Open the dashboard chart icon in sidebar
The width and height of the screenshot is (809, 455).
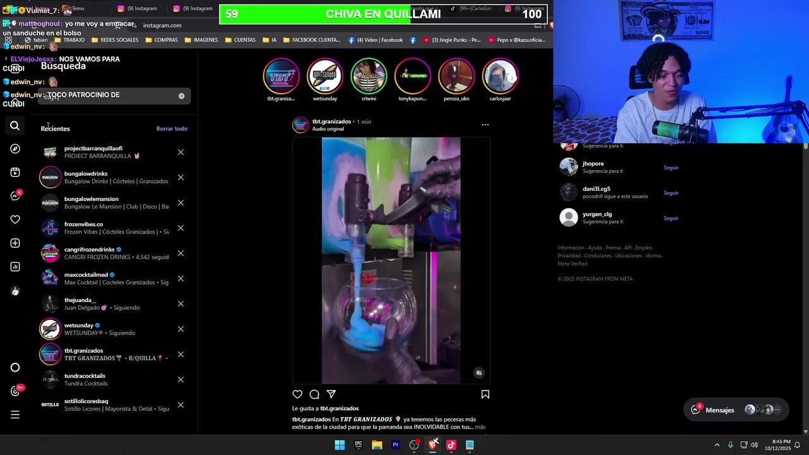[x=15, y=267]
